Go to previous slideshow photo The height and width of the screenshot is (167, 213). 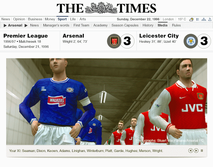click(190, 151)
